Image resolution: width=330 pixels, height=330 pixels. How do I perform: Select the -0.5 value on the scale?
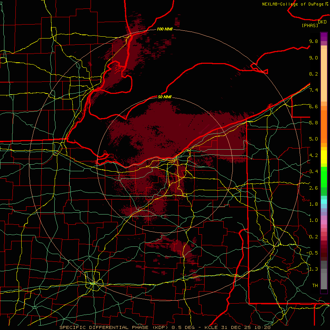tap(312, 253)
